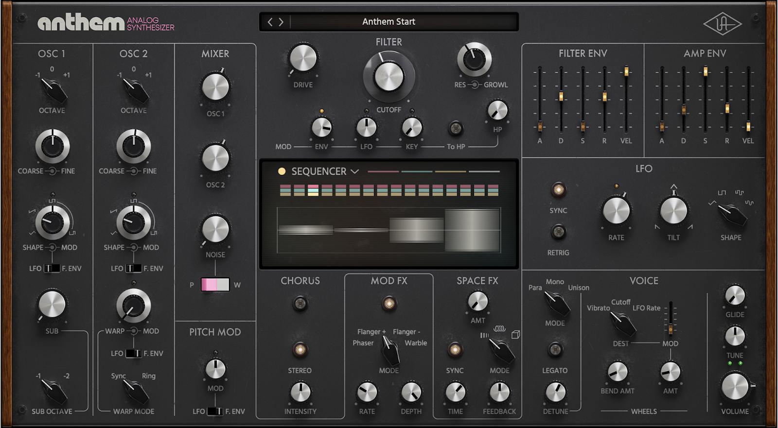Click the next preset arrow
Screen dimensions: 778x428
click(x=281, y=22)
